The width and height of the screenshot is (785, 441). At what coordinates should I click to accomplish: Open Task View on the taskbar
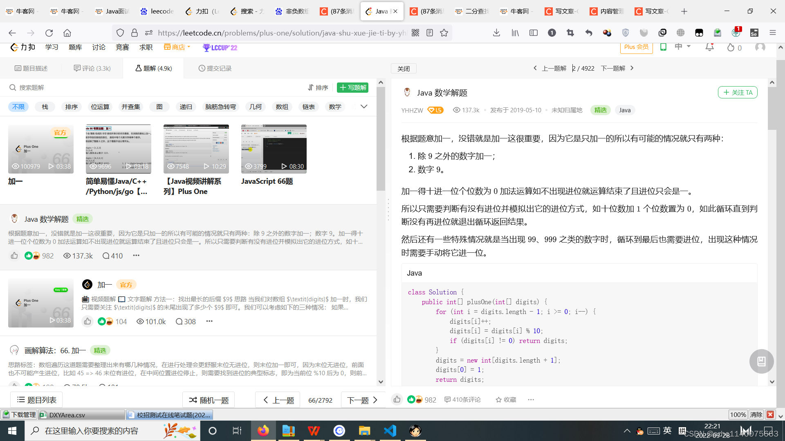(x=237, y=431)
